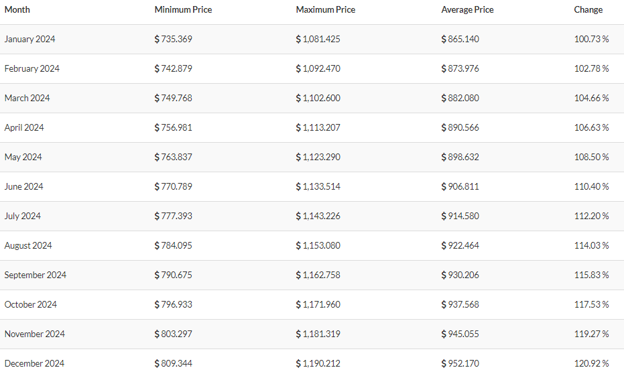Click December 2024 average price $952.170
This screenshot has width=624, height=378.
pos(460,363)
